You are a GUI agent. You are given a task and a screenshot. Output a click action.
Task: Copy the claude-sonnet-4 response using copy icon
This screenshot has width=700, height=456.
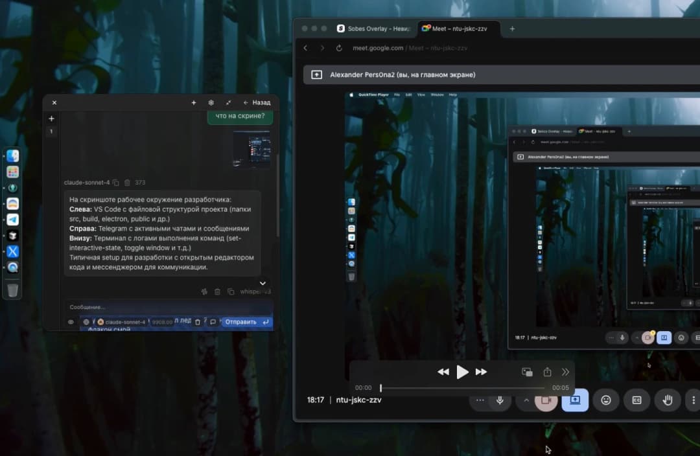[x=115, y=183]
